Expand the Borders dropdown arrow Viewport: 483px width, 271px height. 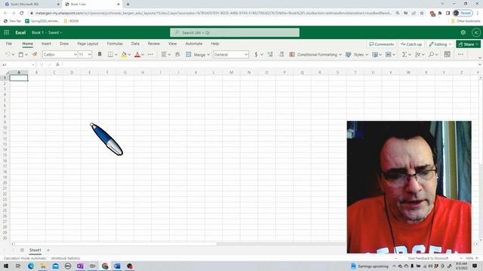(116, 55)
